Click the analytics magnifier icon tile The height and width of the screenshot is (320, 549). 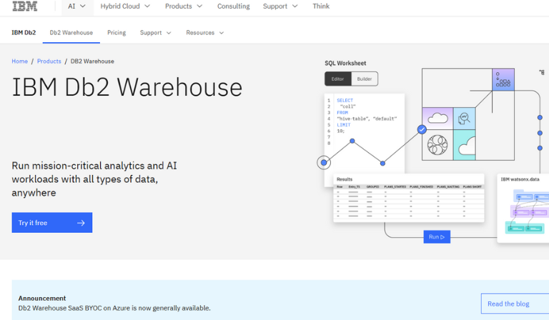tap(464, 118)
